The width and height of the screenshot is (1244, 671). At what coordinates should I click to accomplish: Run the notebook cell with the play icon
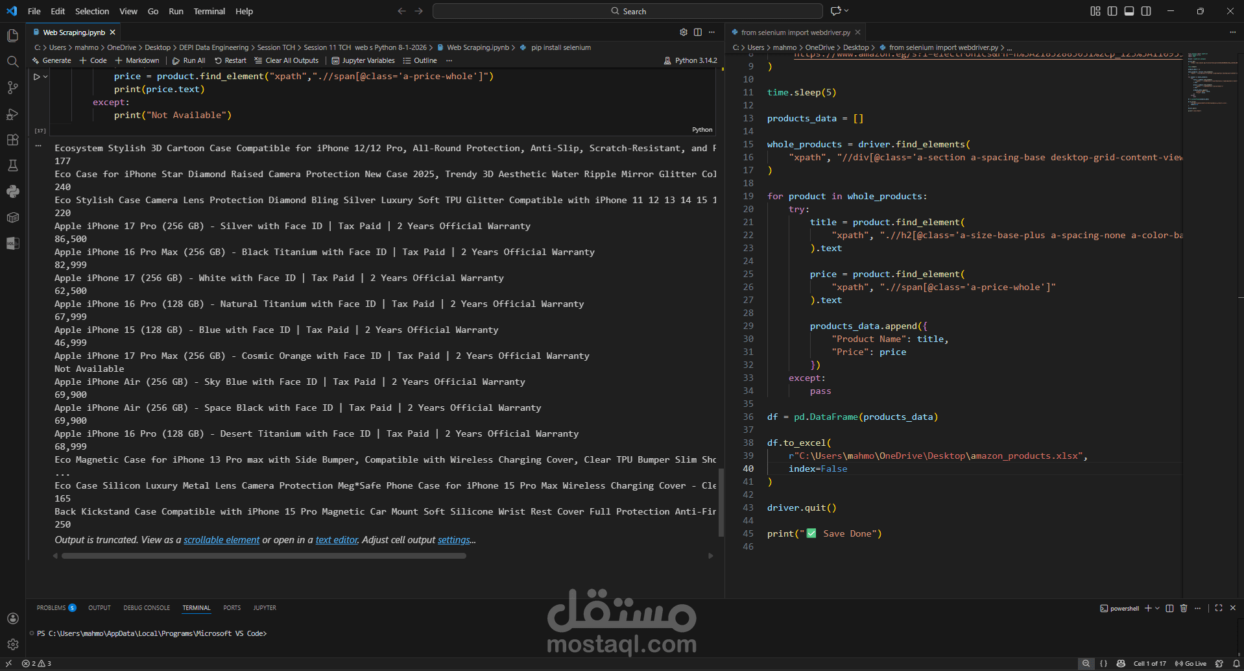[x=37, y=77]
